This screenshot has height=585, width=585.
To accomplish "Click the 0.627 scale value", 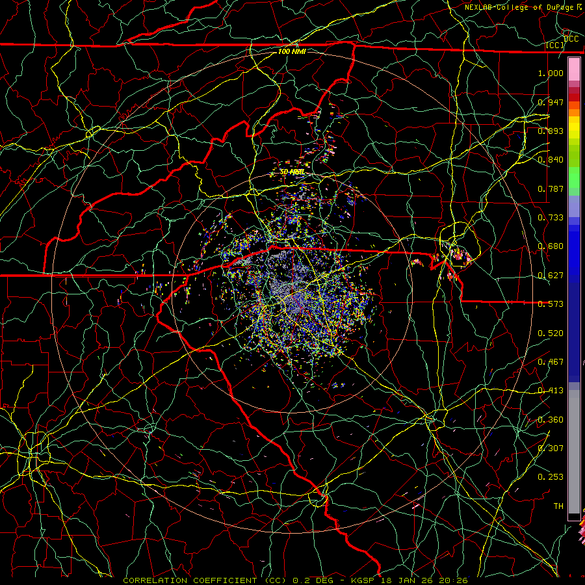I will [551, 276].
